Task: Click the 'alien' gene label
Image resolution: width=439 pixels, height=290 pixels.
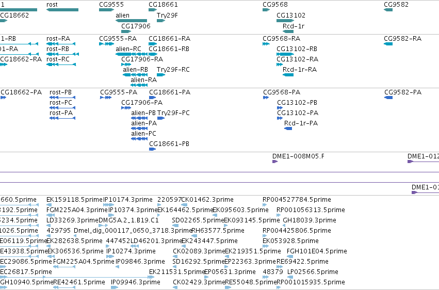Action: (x=123, y=15)
